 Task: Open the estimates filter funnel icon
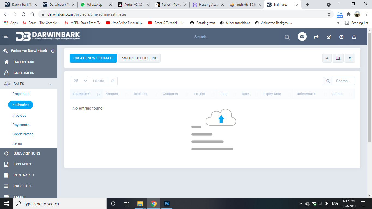tap(350, 58)
